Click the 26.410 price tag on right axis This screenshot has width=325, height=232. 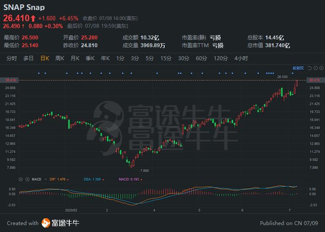tap(315, 81)
